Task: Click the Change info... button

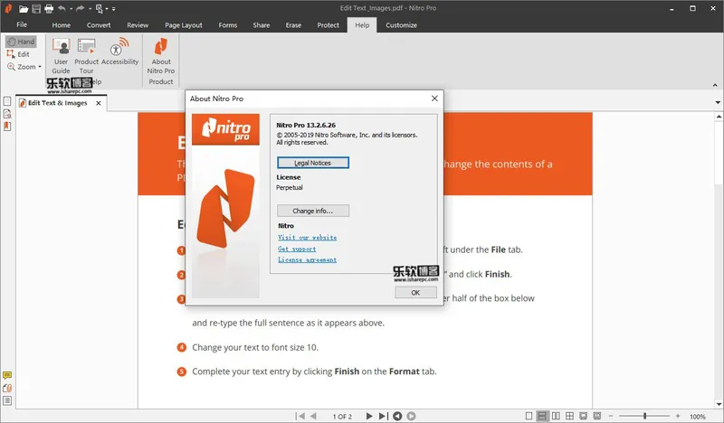Action: point(312,211)
